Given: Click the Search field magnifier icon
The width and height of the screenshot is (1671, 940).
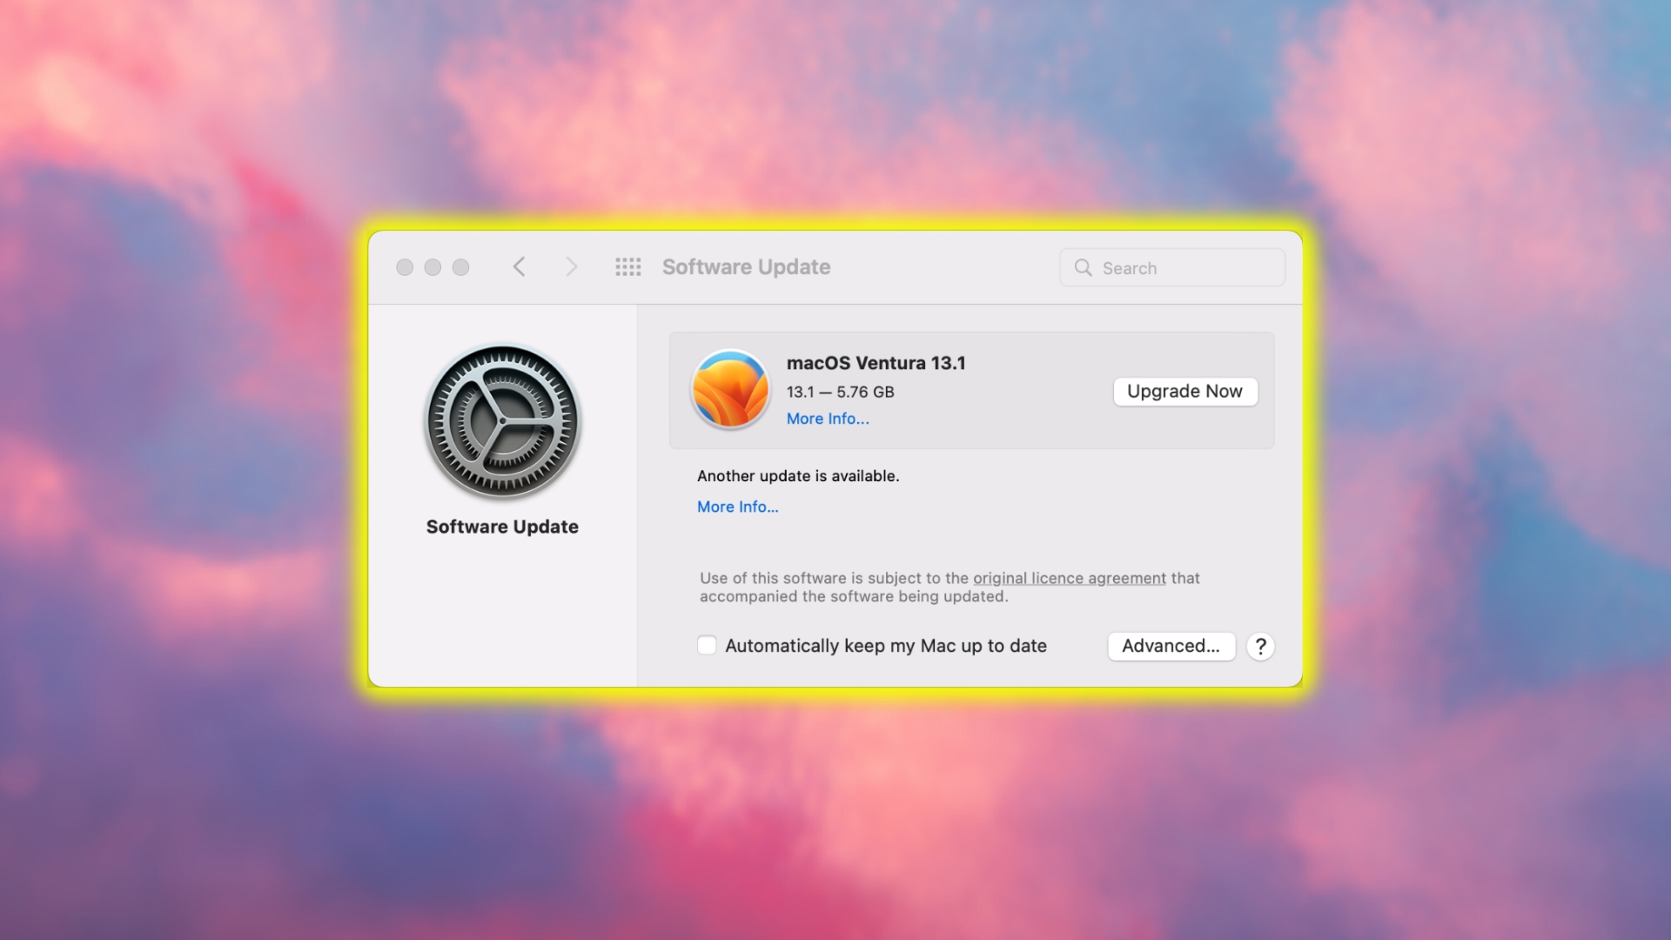Looking at the screenshot, I should pyautogui.click(x=1084, y=267).
